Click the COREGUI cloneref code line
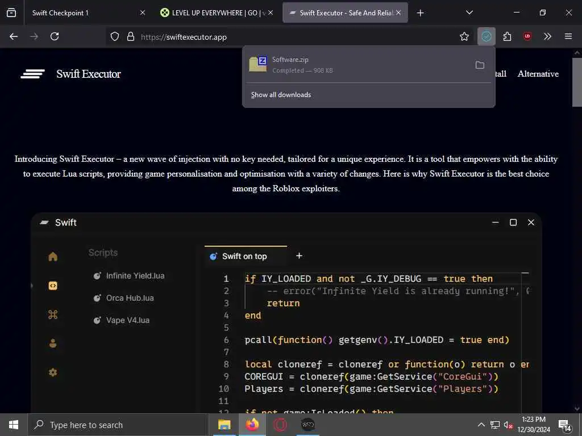 coord(371,377)
